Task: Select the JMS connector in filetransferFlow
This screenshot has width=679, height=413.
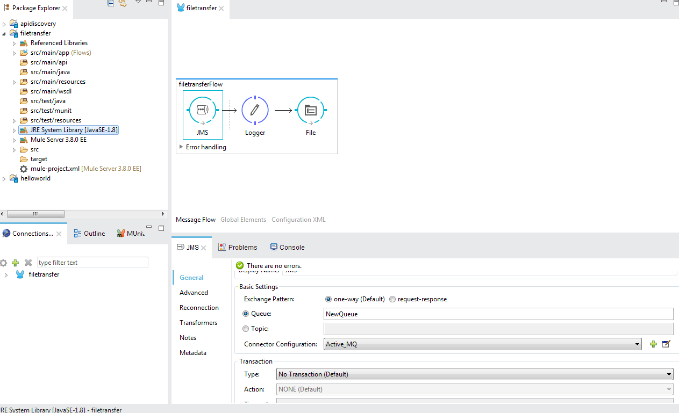Action: click(203, 110)
